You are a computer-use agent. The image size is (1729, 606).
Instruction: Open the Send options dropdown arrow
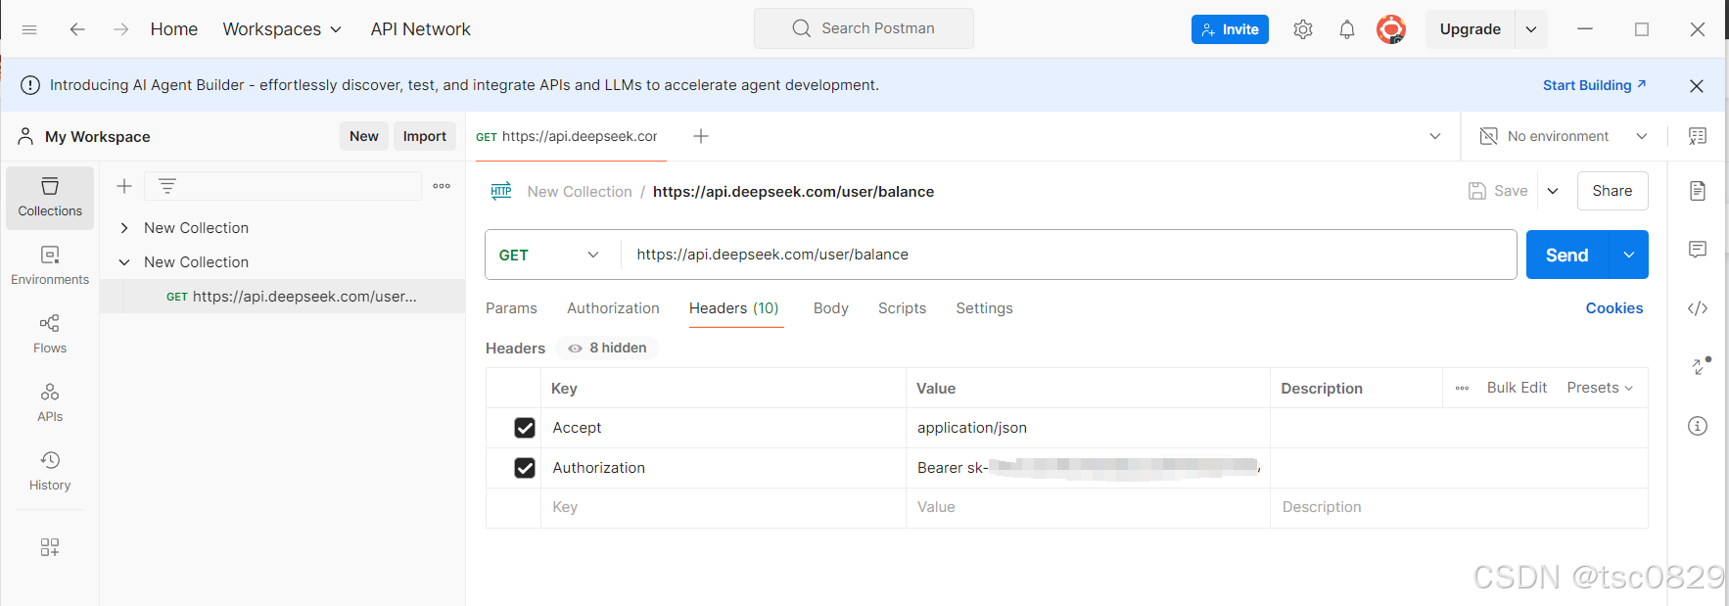click(1628, 255)
